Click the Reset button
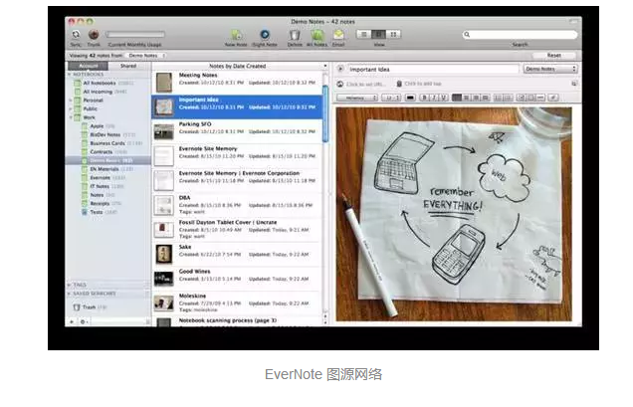The image size is (633, 407). pyautogui.click(x=553, y=56)
